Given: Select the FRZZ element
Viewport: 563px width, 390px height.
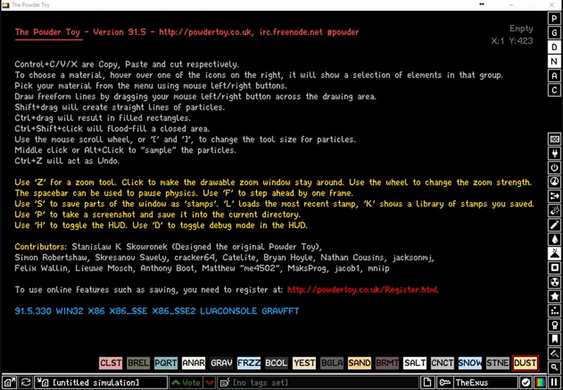Looking at the screenshot, I should pyautogui.click(x=249, y=363).
